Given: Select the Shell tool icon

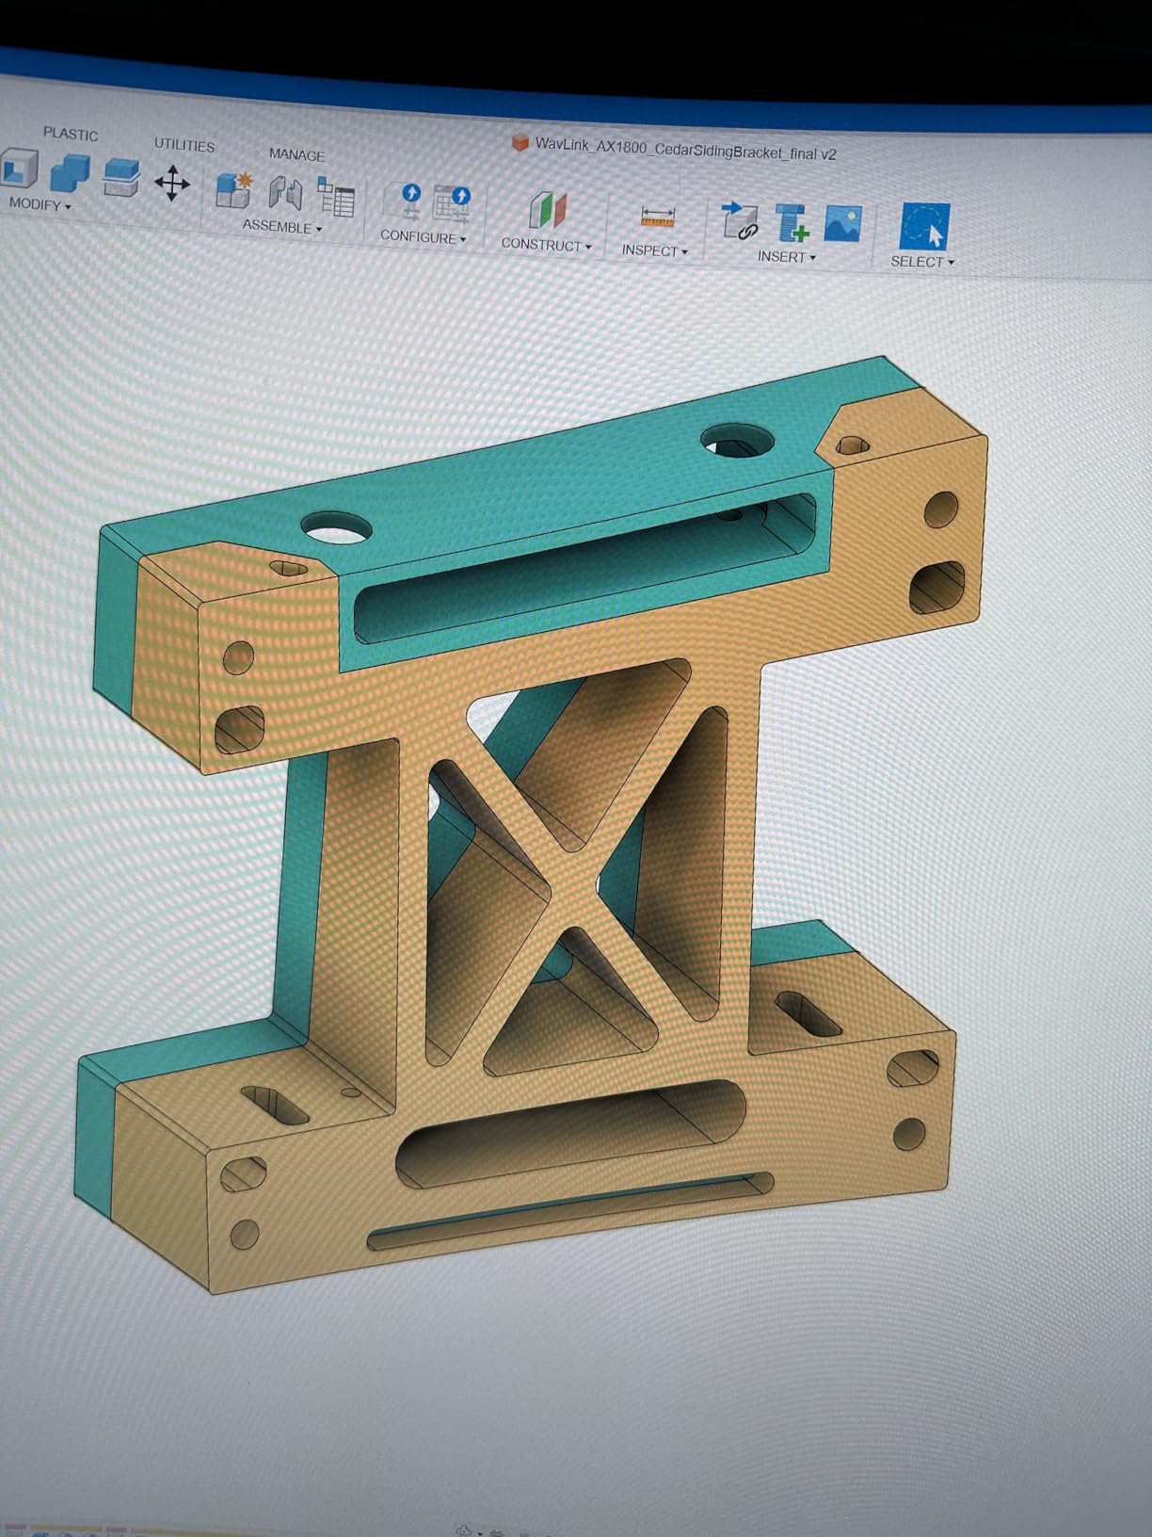Looking at the screenshot, I should pos(17,170).
